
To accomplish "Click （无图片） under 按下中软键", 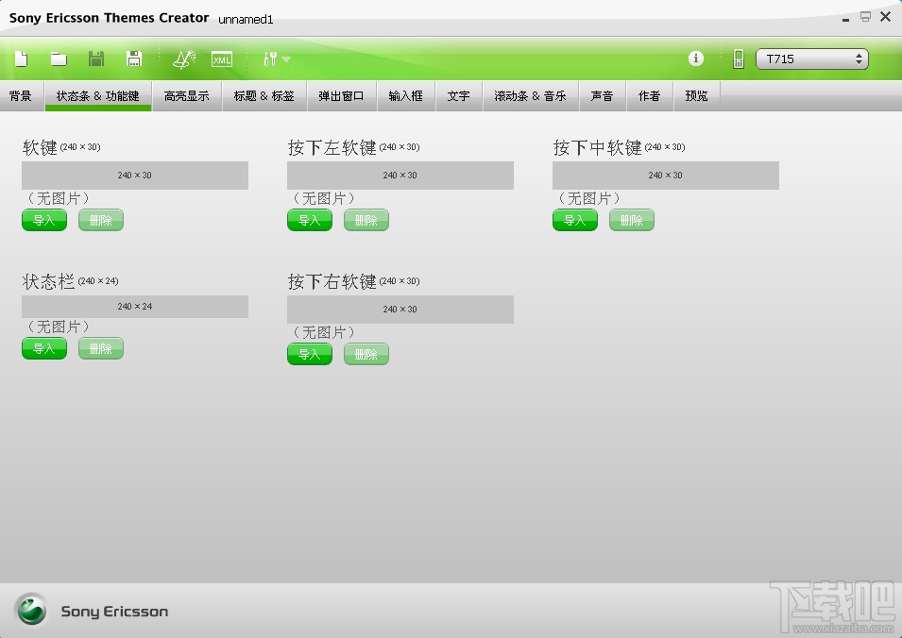I will (588, 199).
